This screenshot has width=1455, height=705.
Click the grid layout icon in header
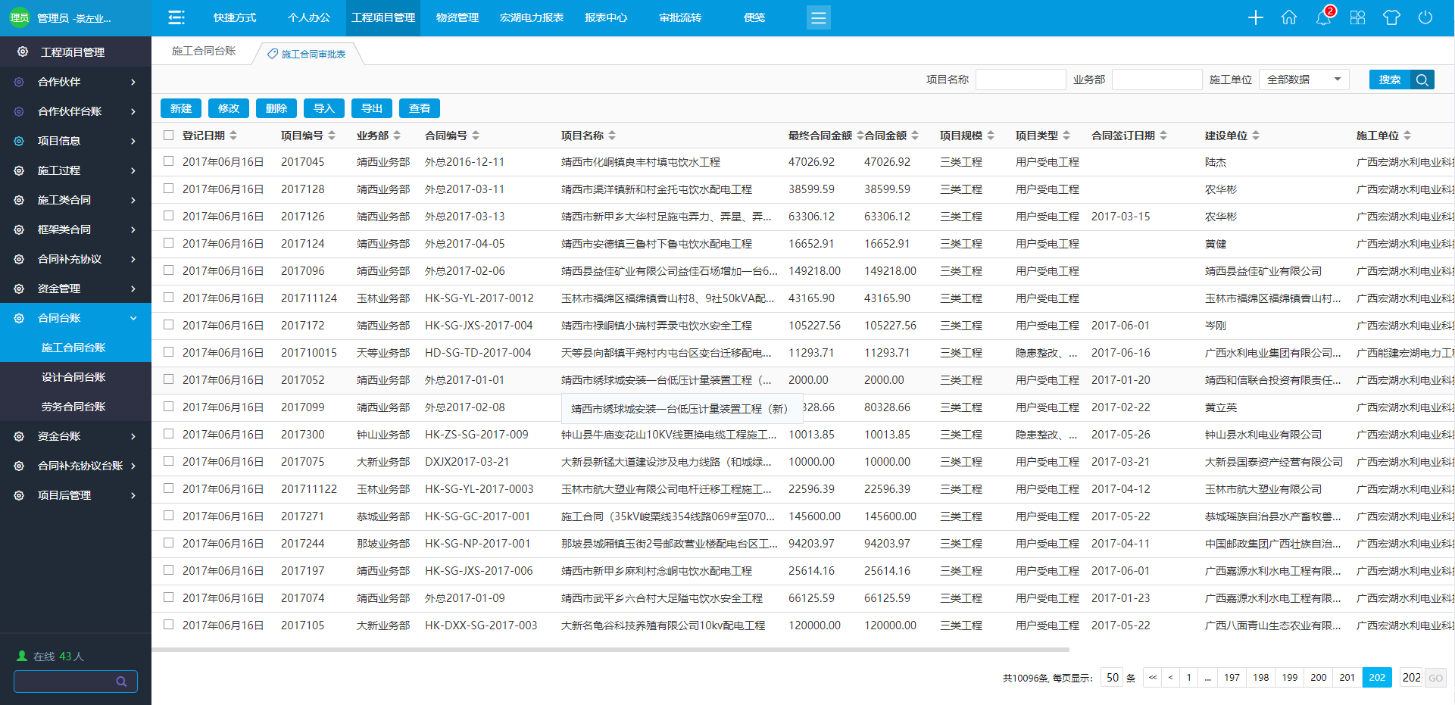1357,17
